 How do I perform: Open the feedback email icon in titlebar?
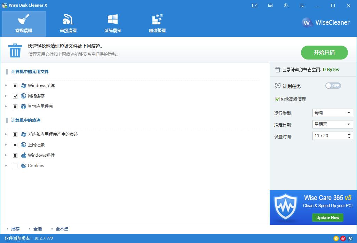pos(254,6)
